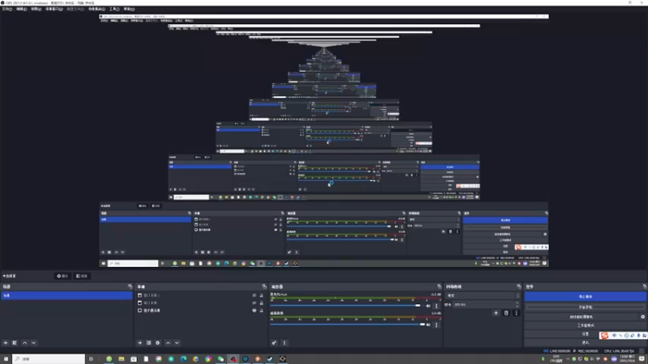Open advanced audio properties gears icon in the mixer
The image size is (648, 364).
274,343
